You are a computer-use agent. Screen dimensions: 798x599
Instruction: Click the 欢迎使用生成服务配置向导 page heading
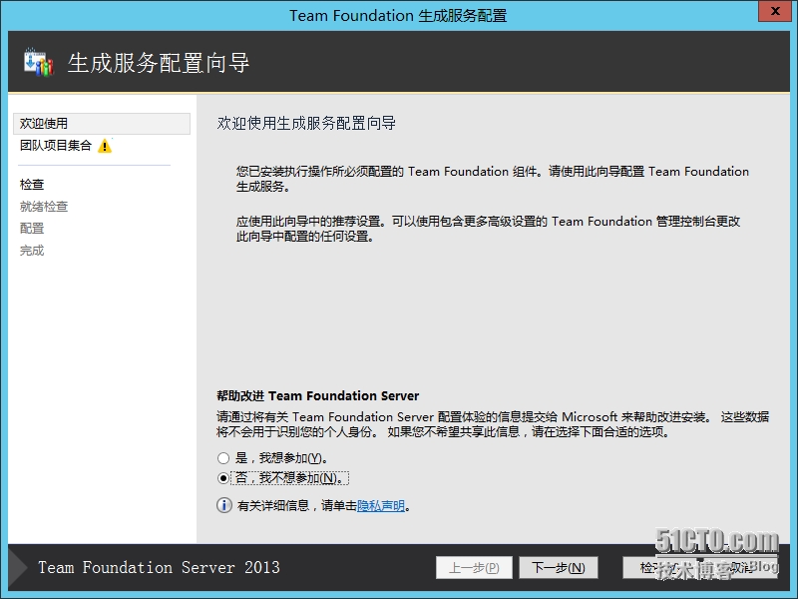click(306, 123)
